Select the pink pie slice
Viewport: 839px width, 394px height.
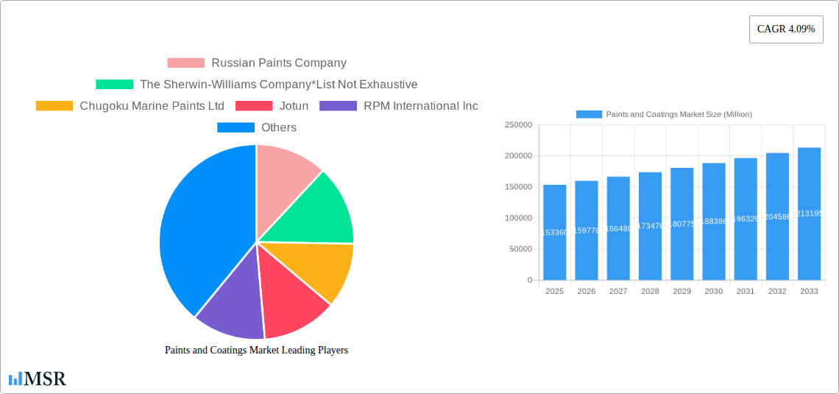[282, 190]
